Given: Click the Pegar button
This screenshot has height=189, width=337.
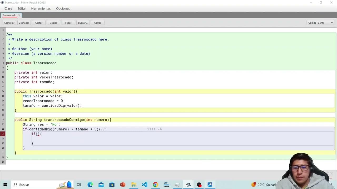Looking at the screenshot, I should 68,23.
